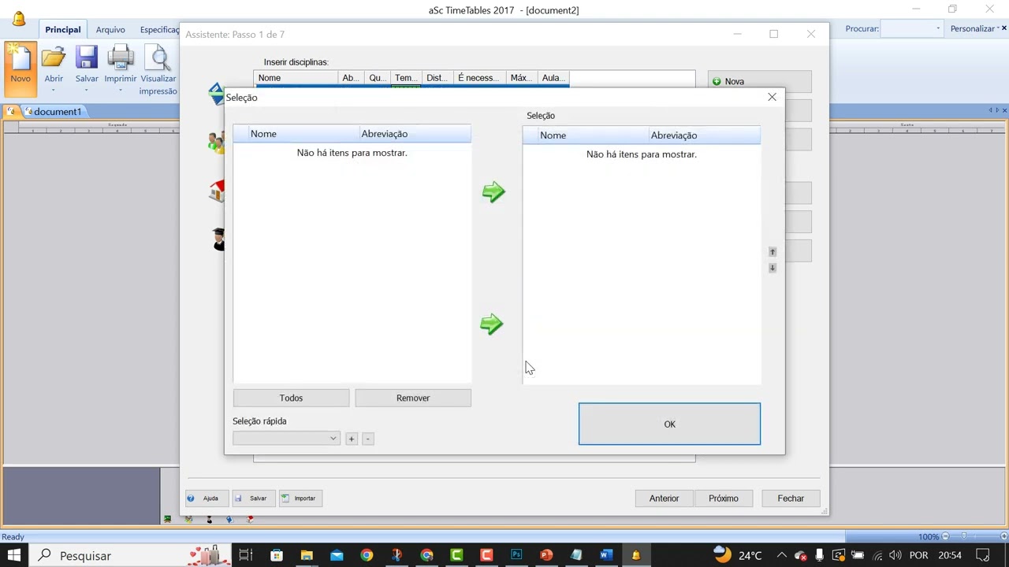Click the Anterior button in the wizard
Screen dimensions: 1009x567
click(664, 498)
